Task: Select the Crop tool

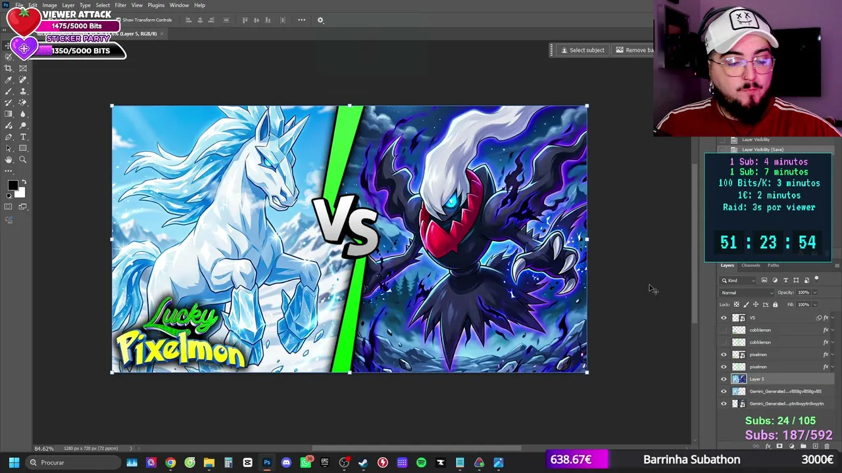Action: (x=9, y=68)
